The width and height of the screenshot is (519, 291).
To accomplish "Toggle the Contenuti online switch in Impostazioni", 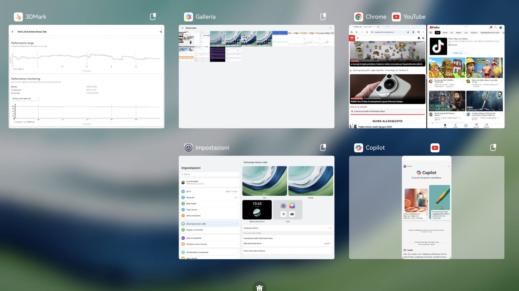I will pyautogui.click(x=330, y=228).
